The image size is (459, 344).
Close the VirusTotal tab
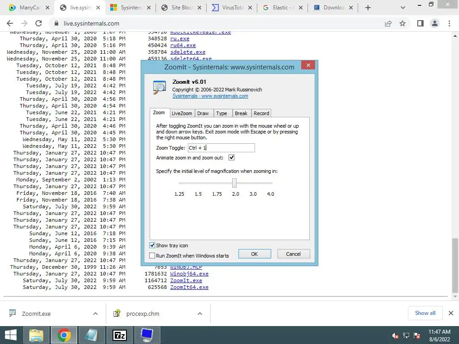point(250,8)
